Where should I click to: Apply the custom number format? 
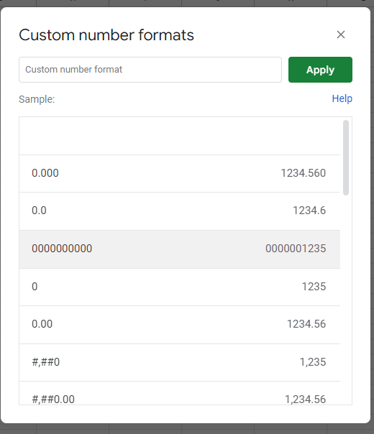tap(320, 70)
